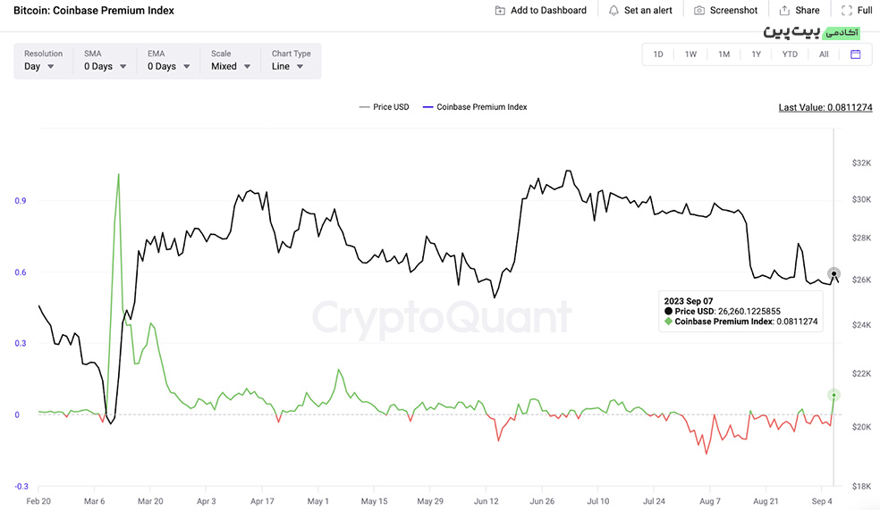Click the Aug 21 x-axis label

(x=766, y=501)
